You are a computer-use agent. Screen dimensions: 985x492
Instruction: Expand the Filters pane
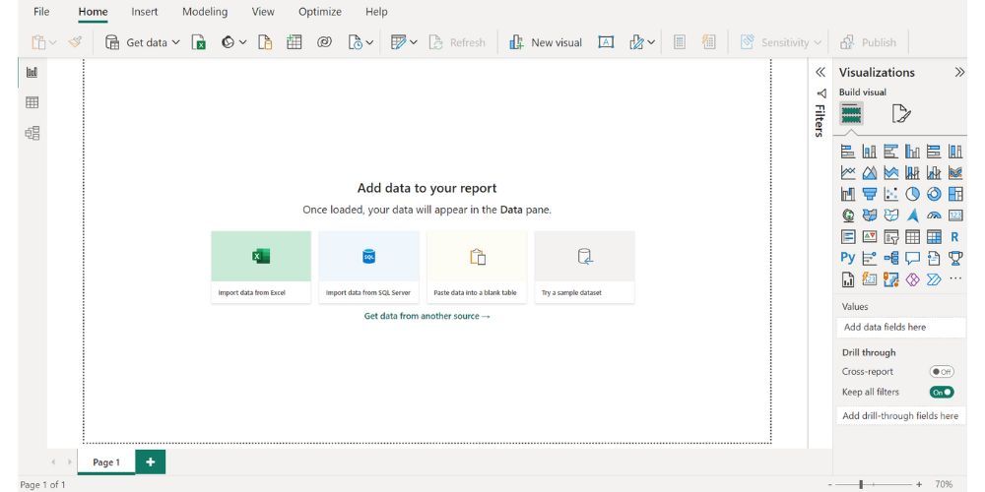point(820,72)
